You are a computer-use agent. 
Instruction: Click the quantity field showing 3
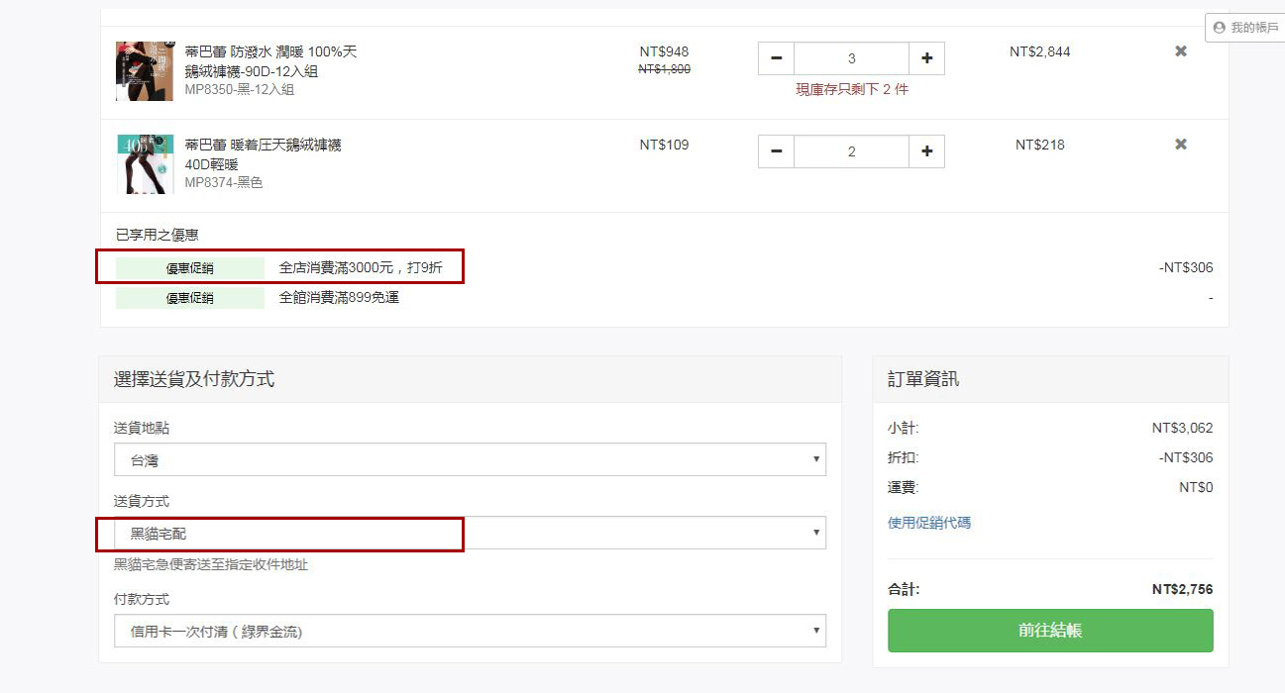(851, 58)
